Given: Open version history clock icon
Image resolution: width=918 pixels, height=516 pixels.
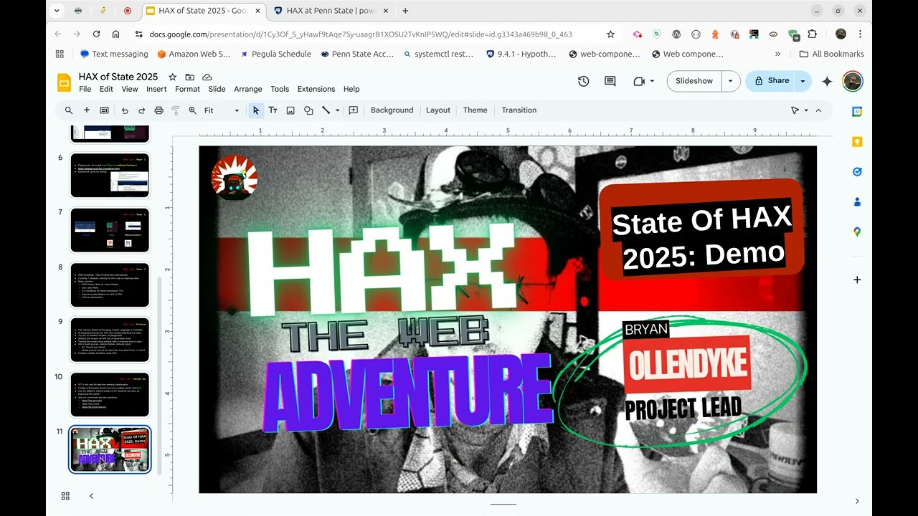Looking at the screenshot, I should click(x=584, y=81).
